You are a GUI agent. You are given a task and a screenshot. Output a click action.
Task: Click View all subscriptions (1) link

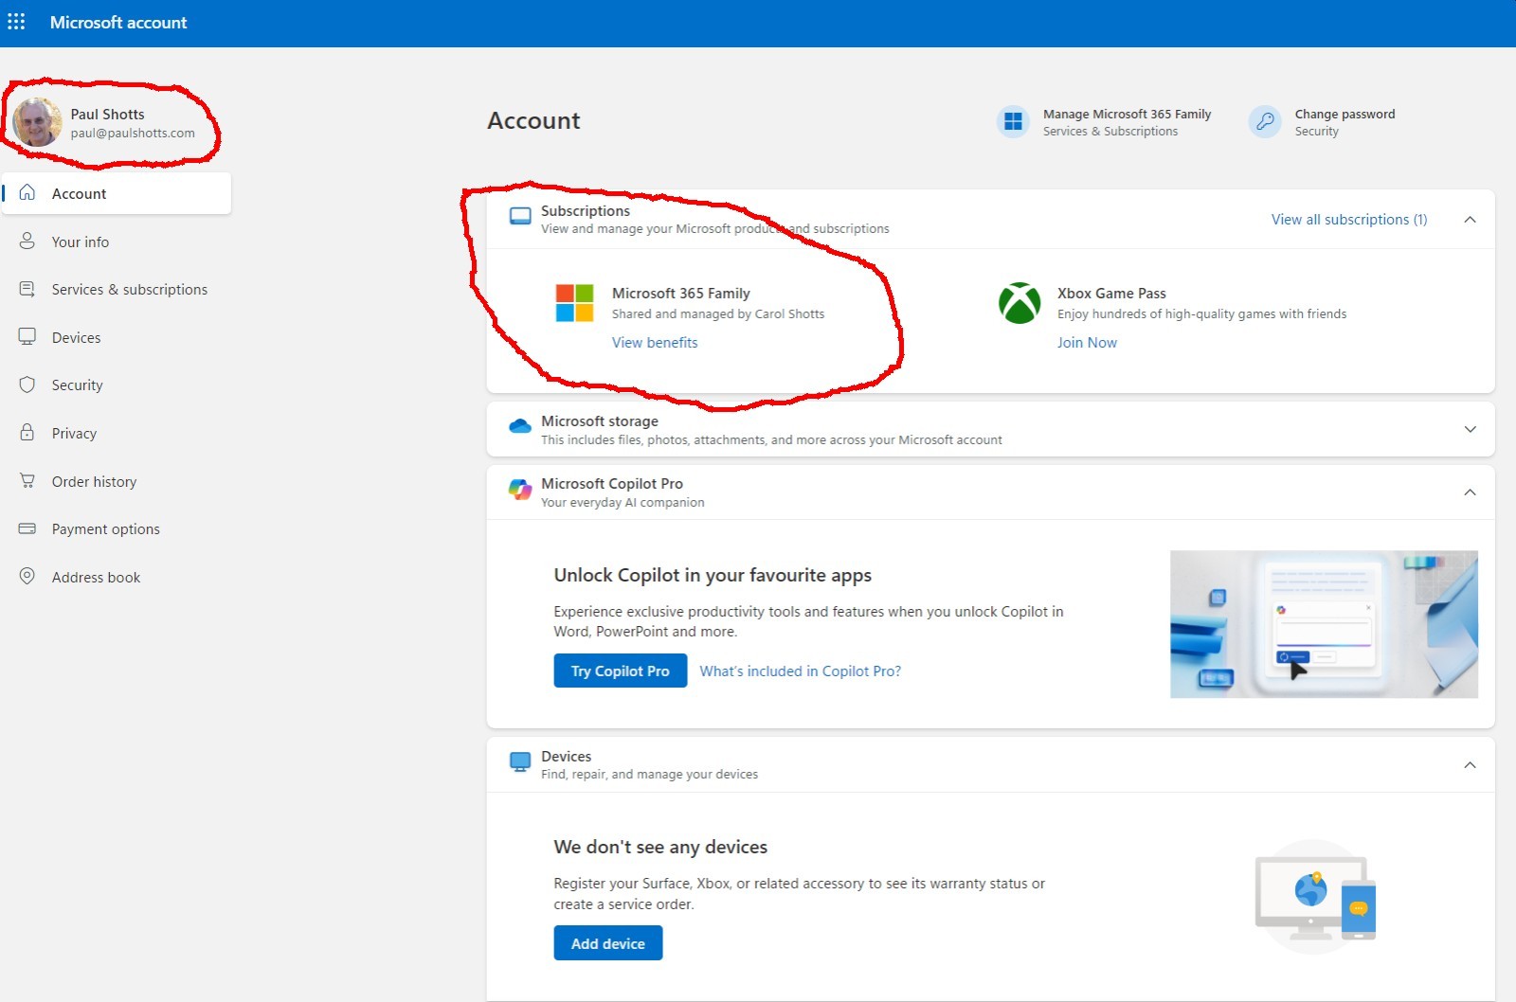tap(1349, 220)
